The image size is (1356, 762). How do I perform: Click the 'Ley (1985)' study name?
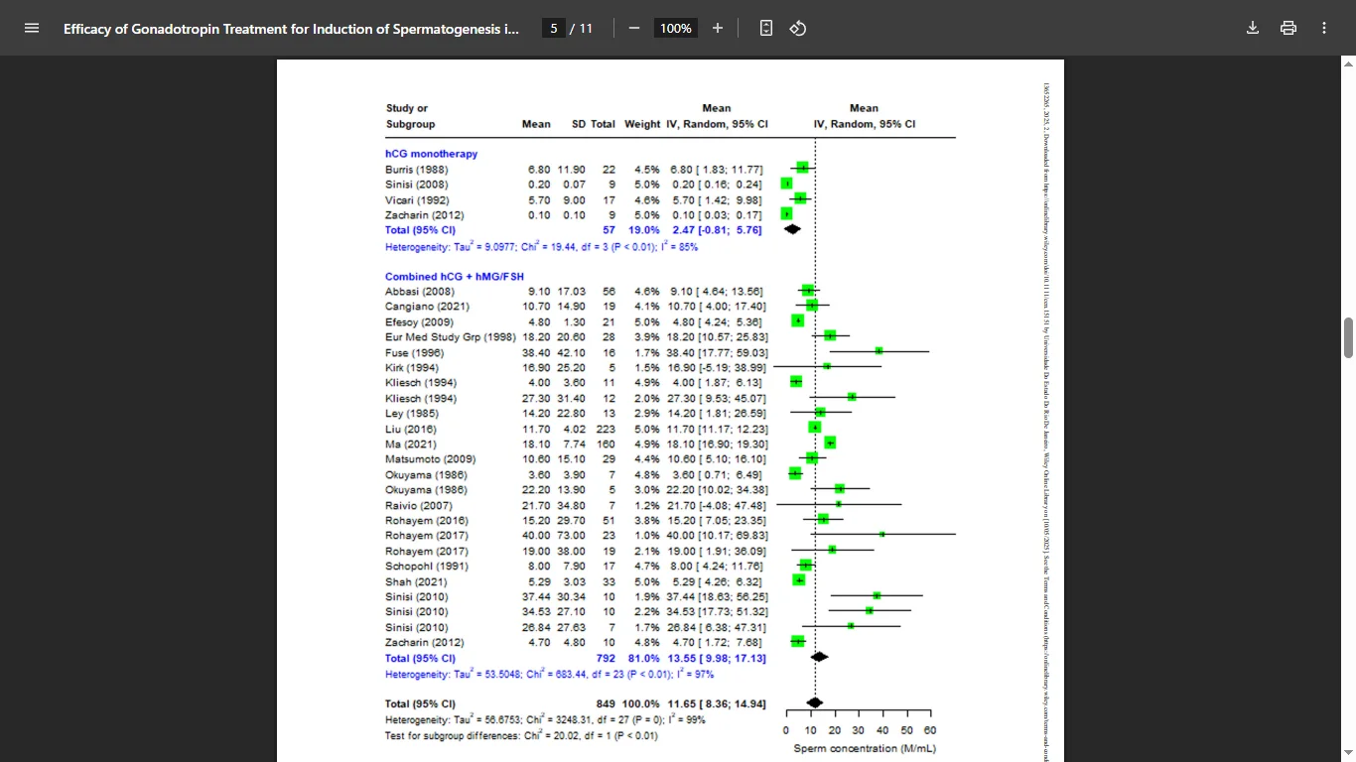(411, 414)
